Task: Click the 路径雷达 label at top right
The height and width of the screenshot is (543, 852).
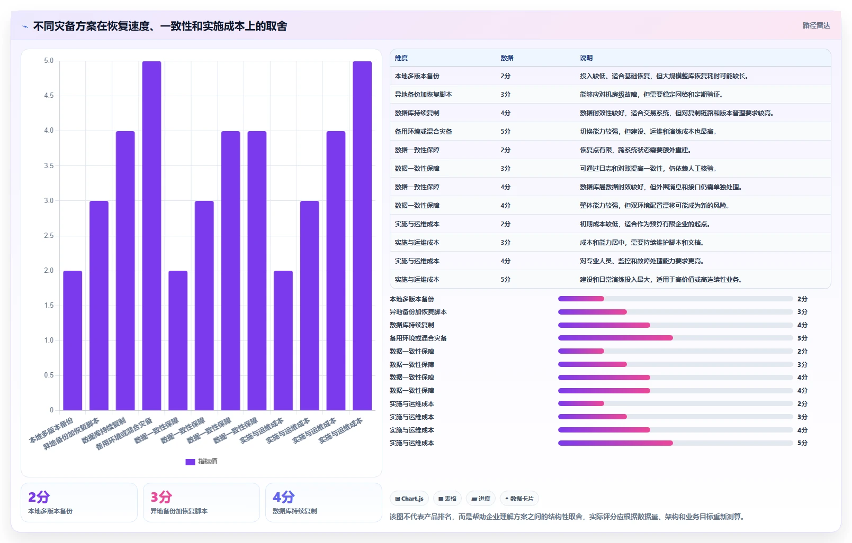Action: pyautogui.click(x=816, y=25)
